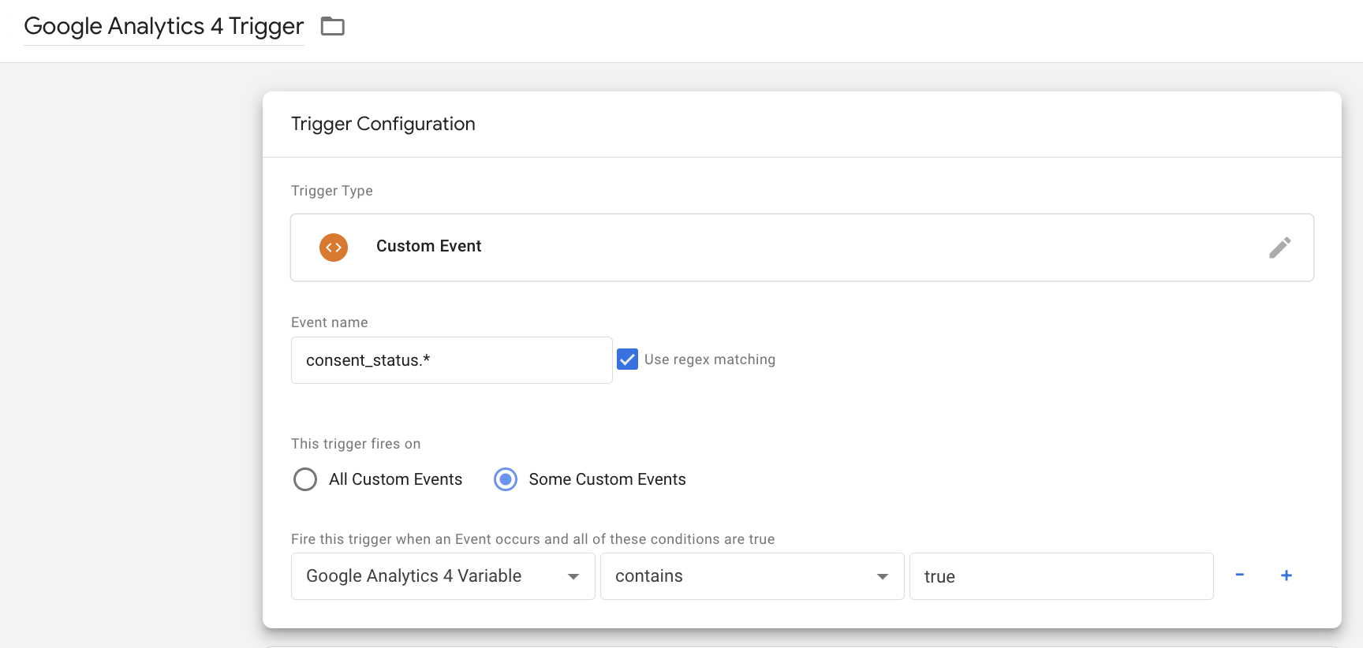Open the contains operator dropdown
Viewport: 1363px width, 648px height.
tap(752, 576)
